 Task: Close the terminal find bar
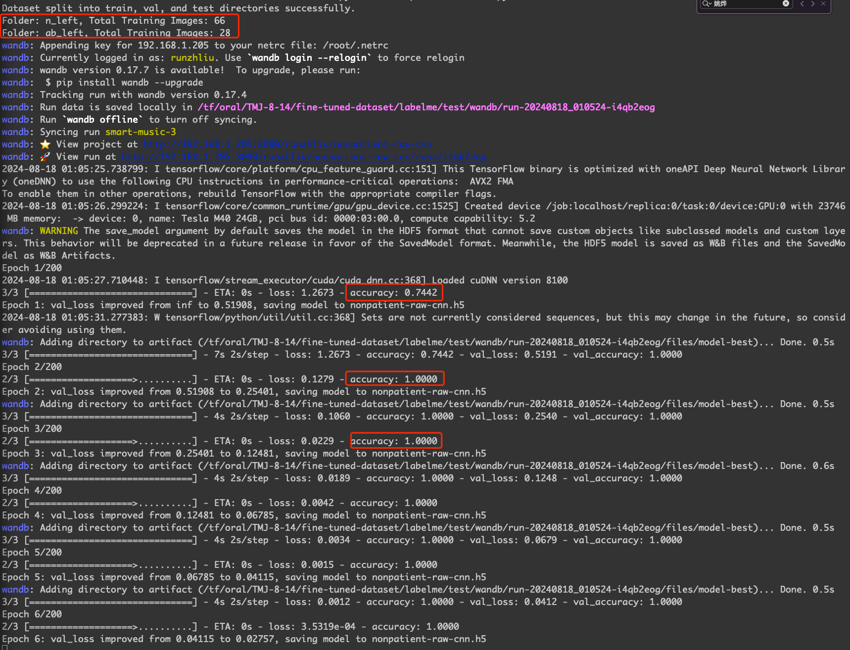pos(823,3)
